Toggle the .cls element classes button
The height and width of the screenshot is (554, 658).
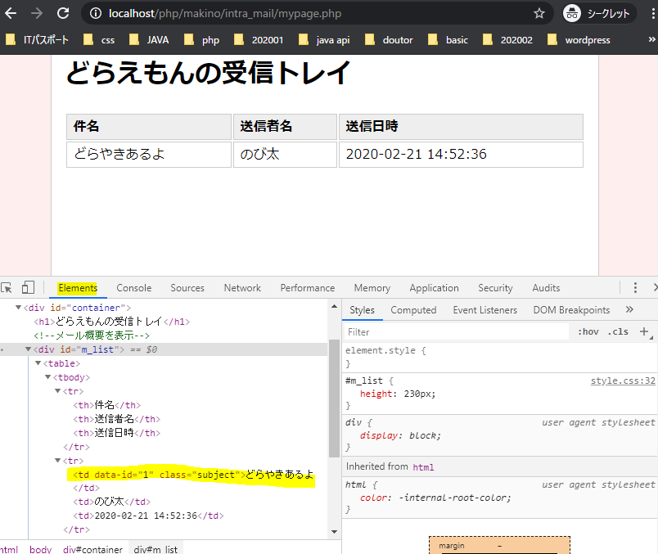[618, 332]
